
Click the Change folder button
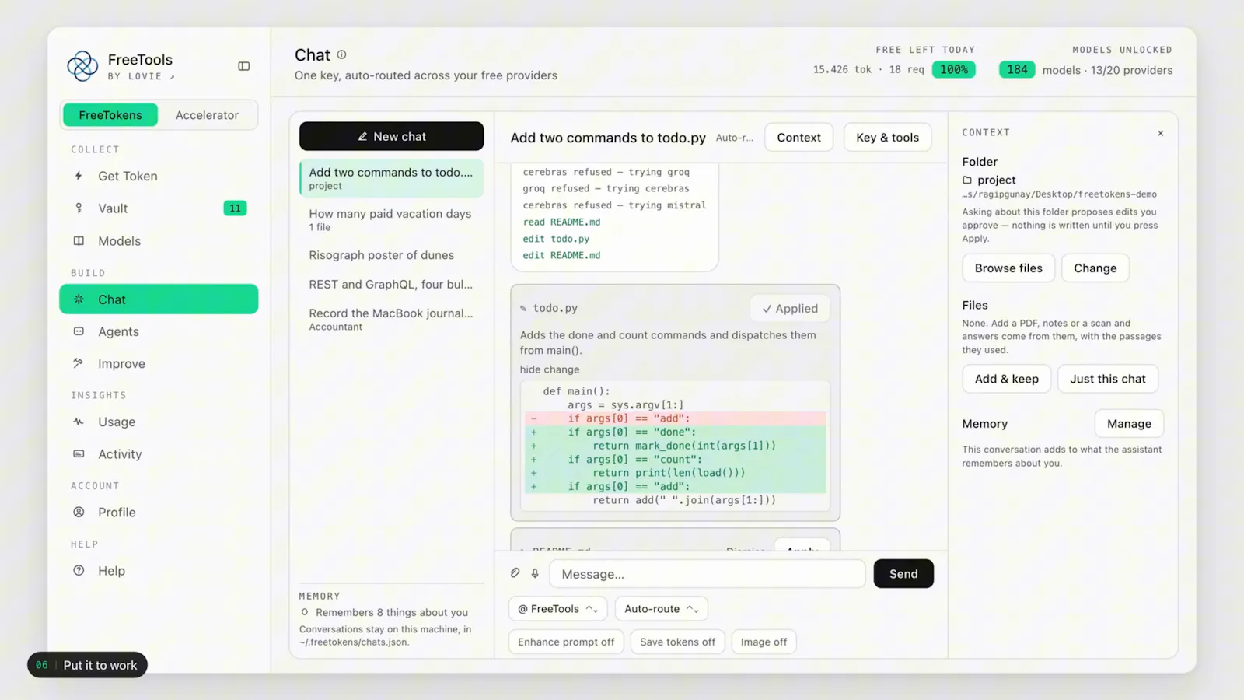(x=1095, y=268)
